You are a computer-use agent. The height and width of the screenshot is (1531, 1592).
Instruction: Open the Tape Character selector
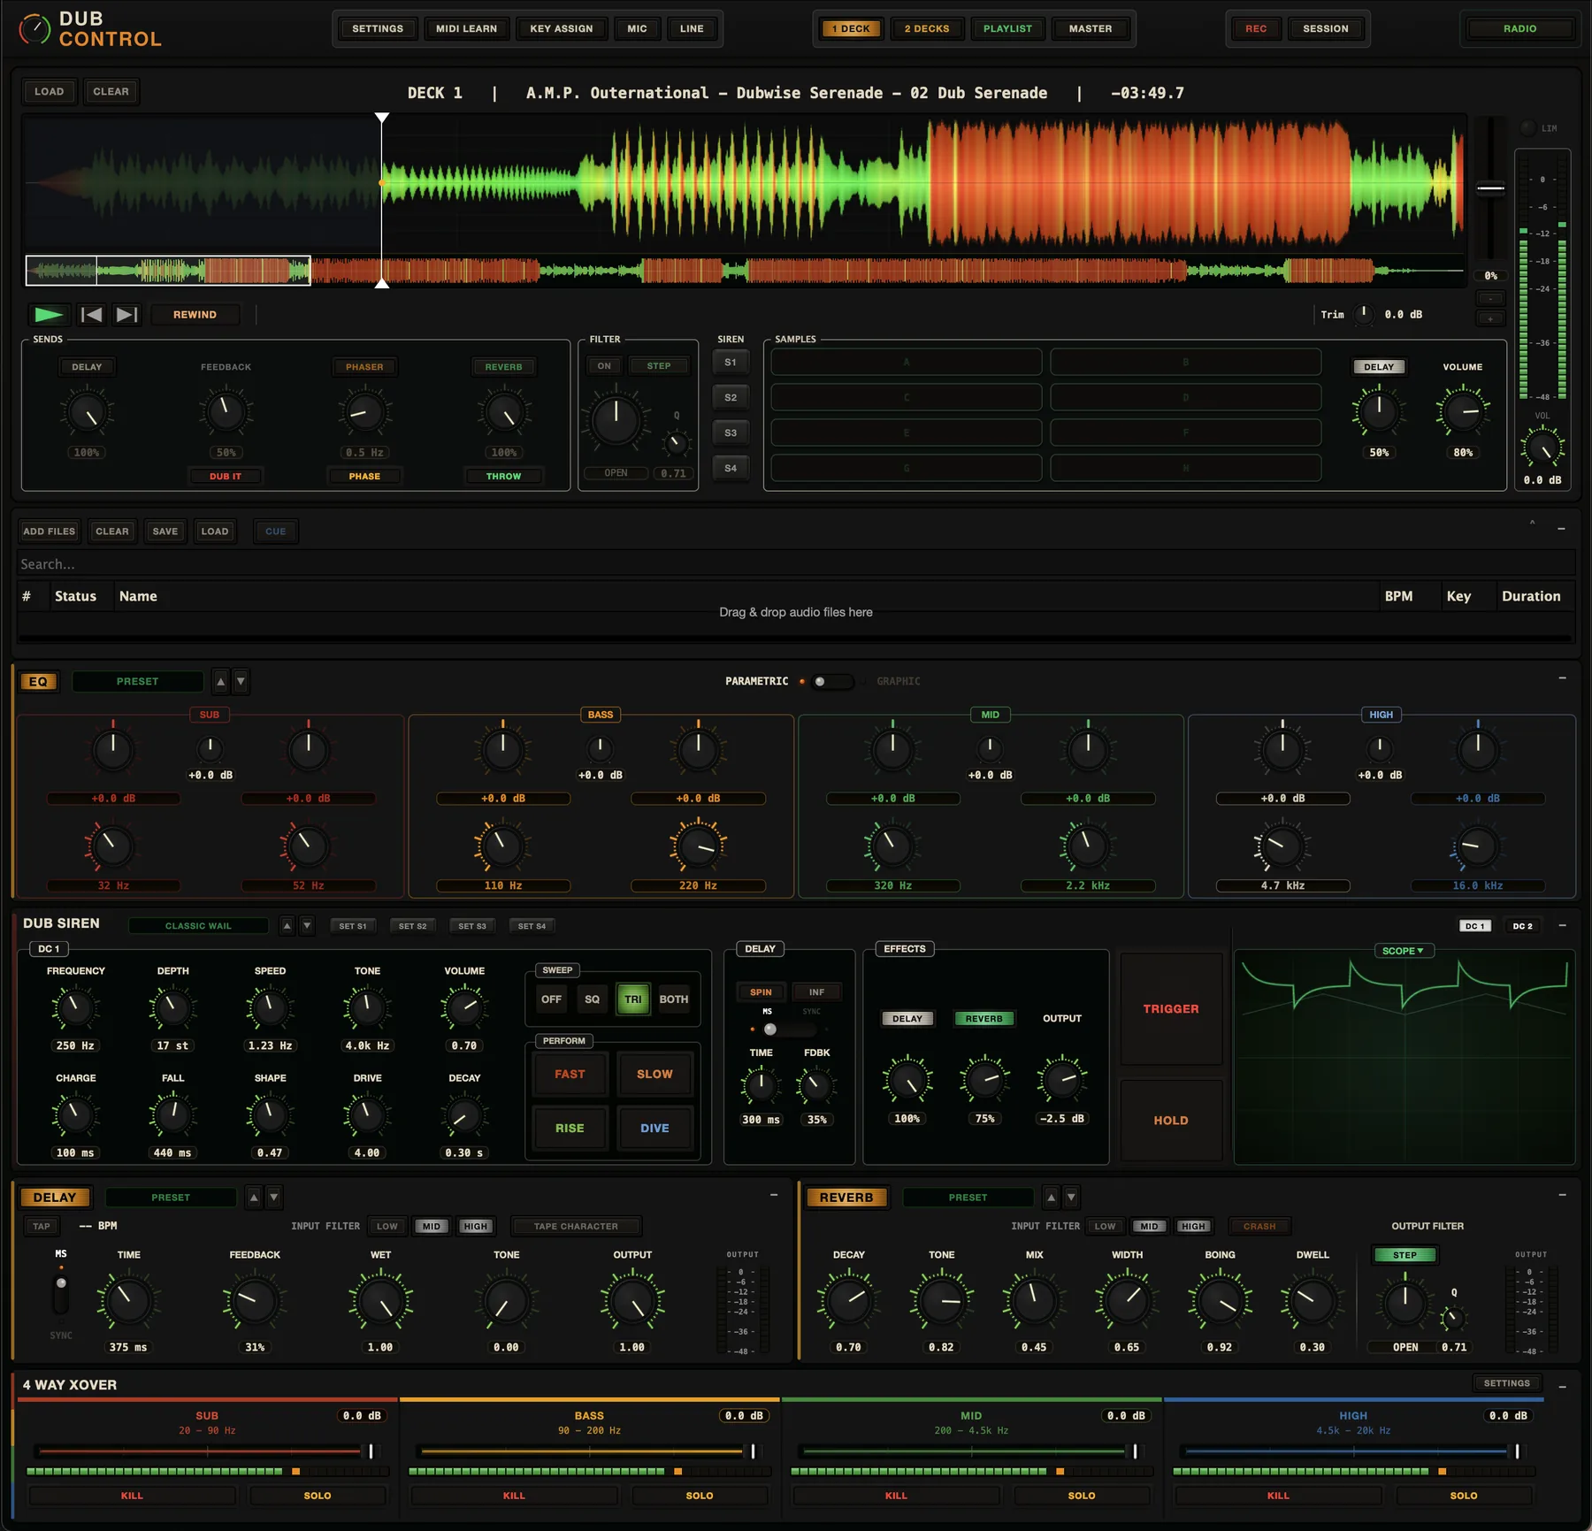click(576, 1226)
